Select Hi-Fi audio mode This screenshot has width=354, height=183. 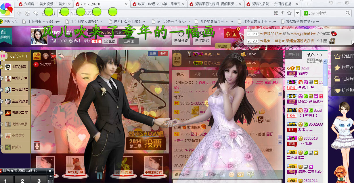[163, 53]
